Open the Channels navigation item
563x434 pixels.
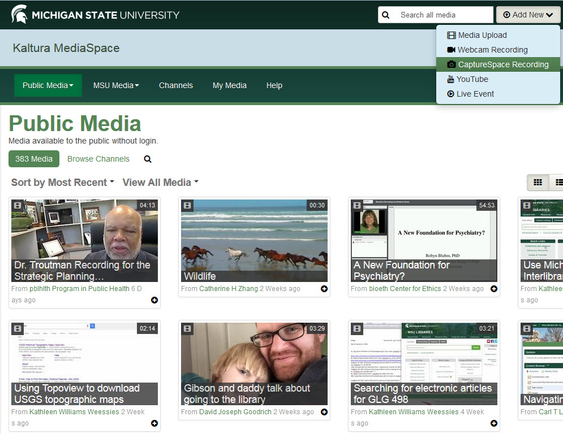(x=176, y=85)
